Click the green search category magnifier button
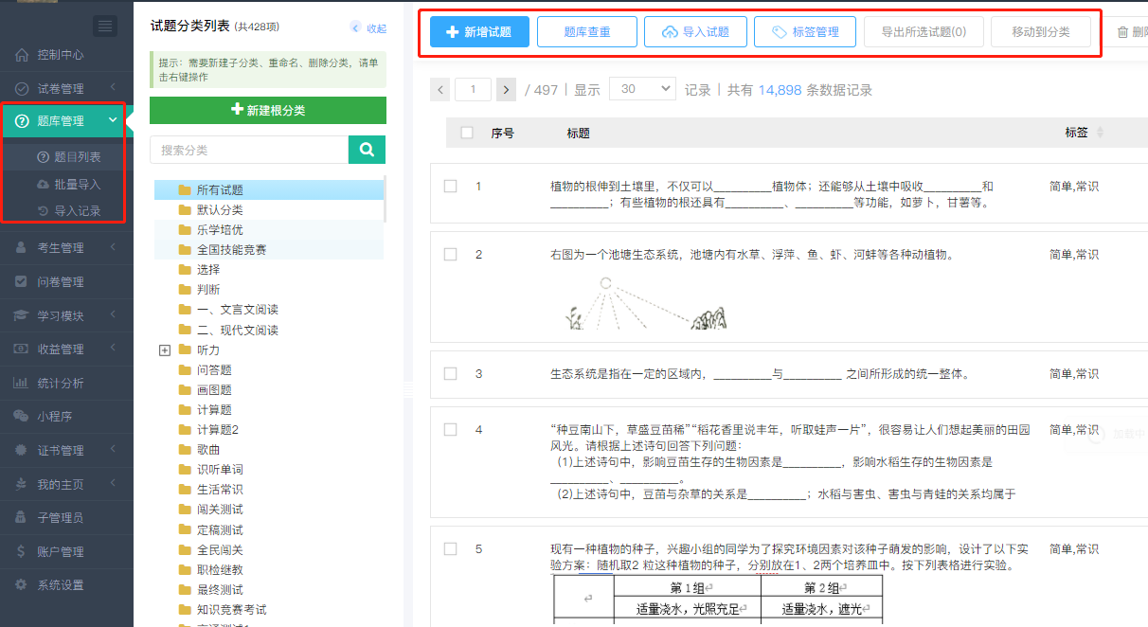 [368, 150]
